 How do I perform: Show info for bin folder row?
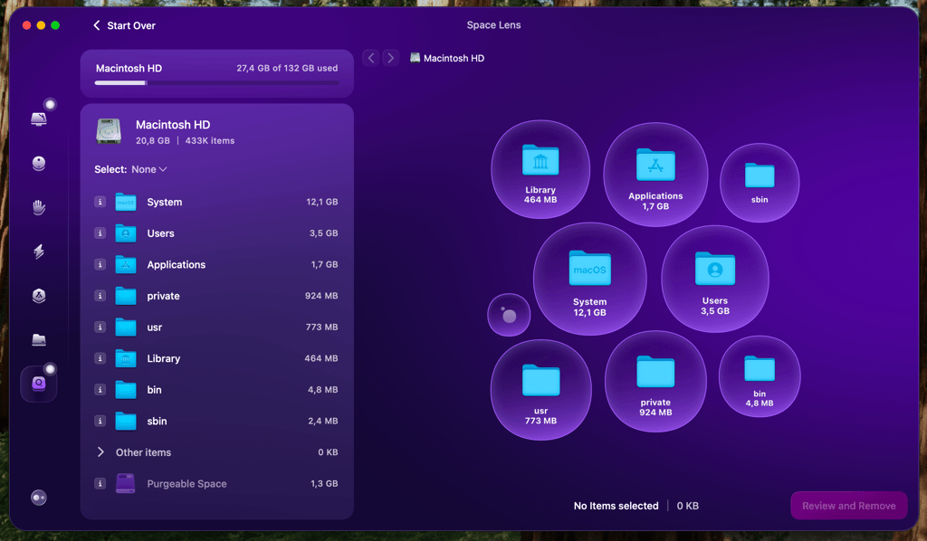click(100, 390)
